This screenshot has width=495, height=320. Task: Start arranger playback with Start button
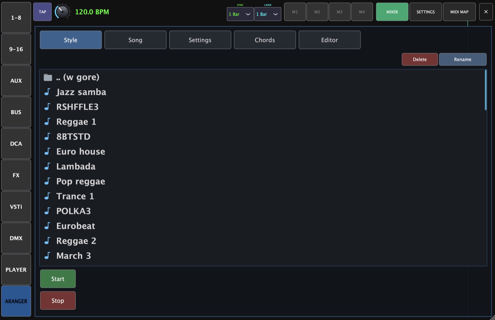click(x=58, y=279)
